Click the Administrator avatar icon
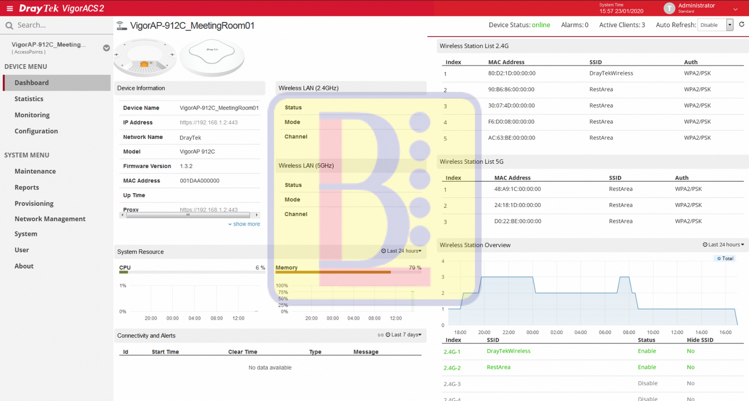749x401 pixels. [670, 8]
